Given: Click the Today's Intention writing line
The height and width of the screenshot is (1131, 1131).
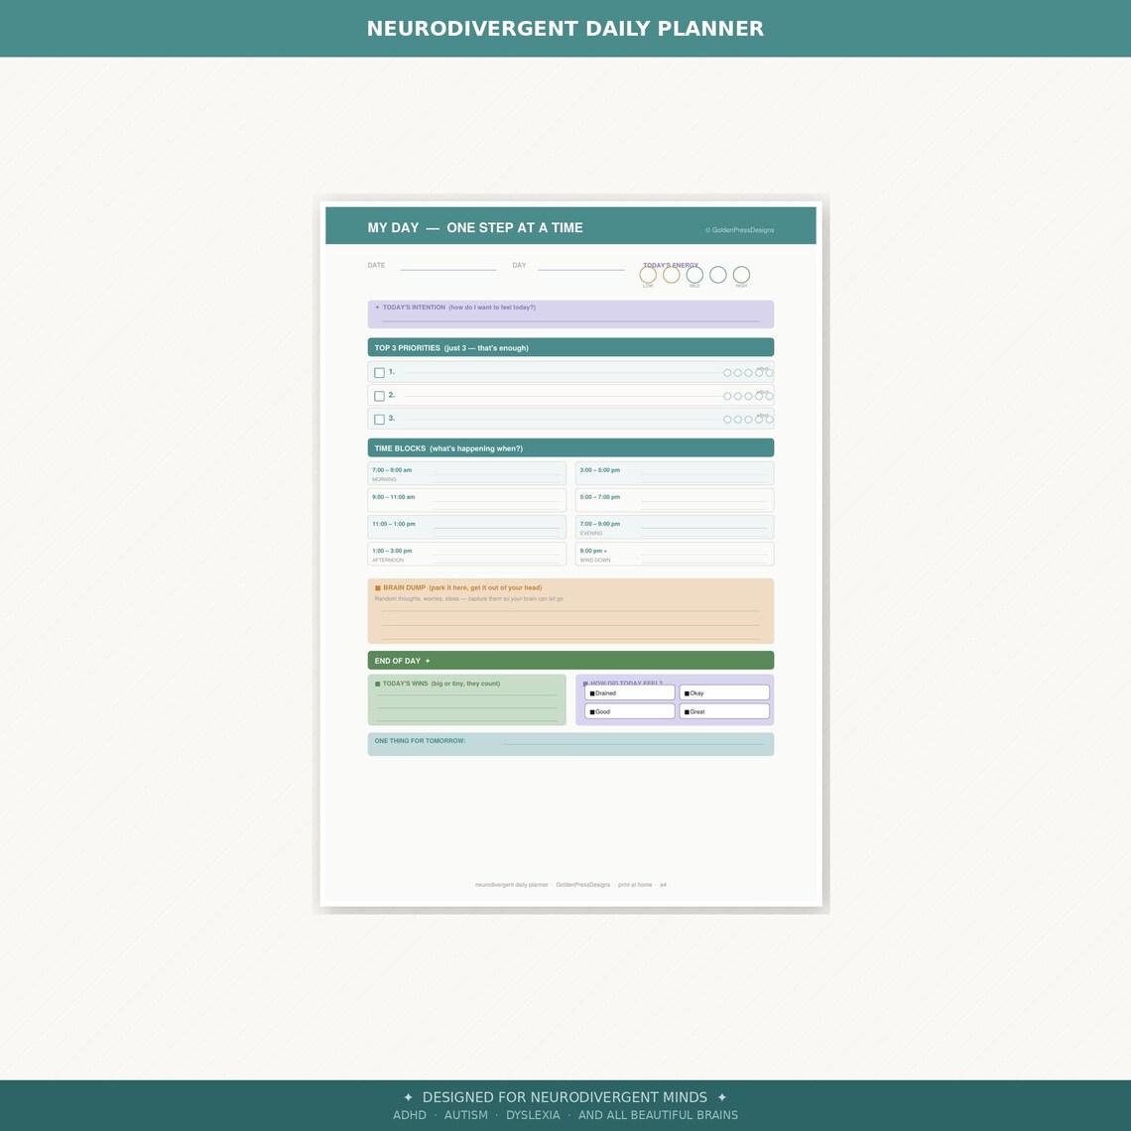Looking at the screenshot, I should tap(570, 320).
